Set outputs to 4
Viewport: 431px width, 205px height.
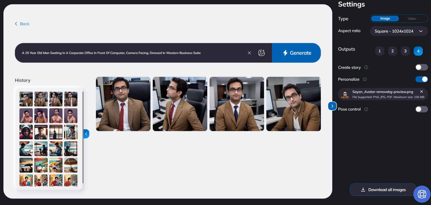coord(418,51)
